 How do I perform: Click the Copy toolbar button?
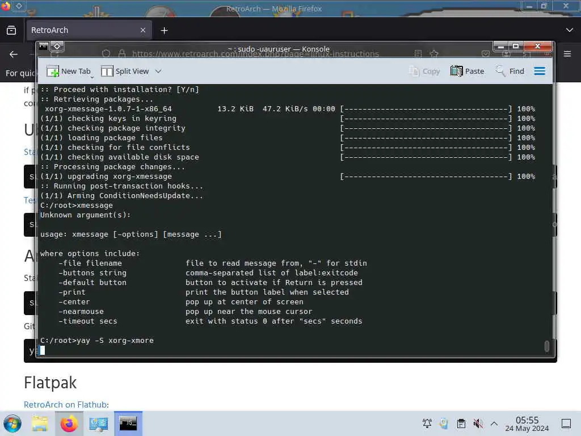click(424, 71)
